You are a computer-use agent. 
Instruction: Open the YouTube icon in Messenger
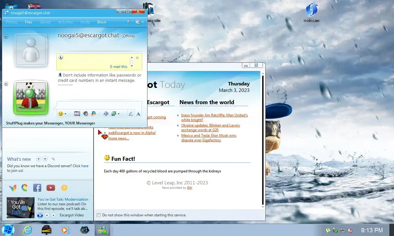51,188
